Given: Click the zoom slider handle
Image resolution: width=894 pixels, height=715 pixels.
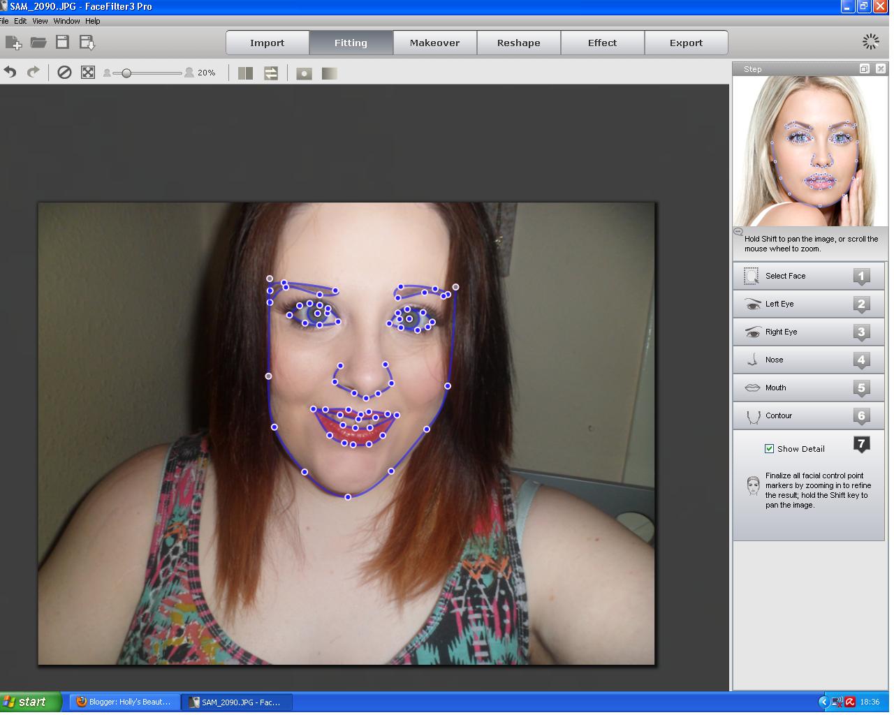Looking at the screenshot, I should coord(126,73).
